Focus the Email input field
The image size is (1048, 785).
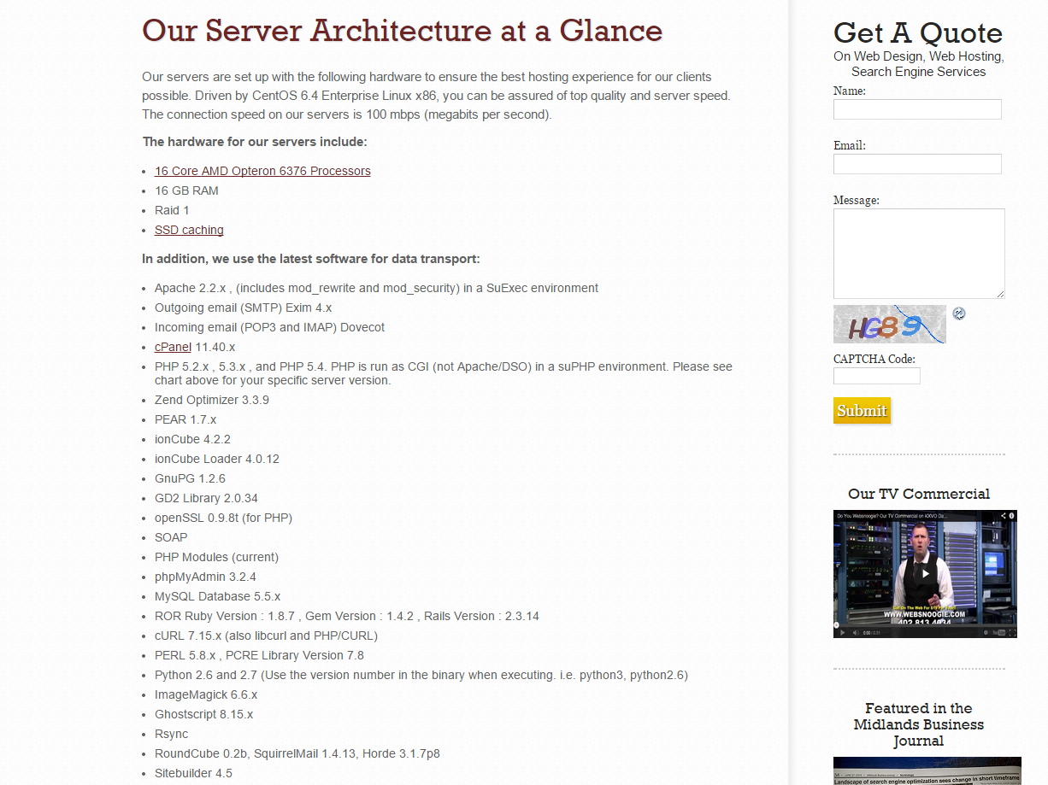pos(917,164)
